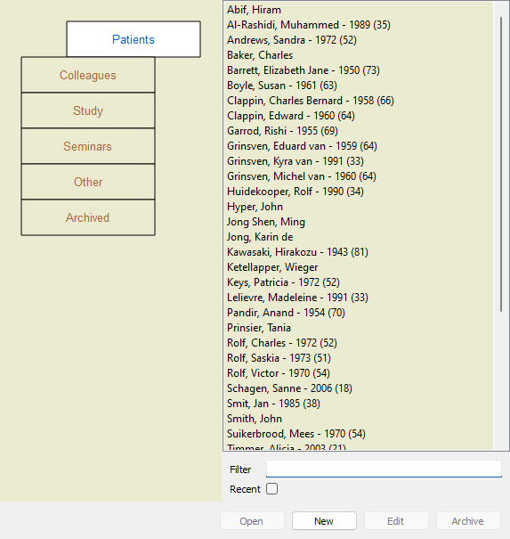Open the Study tab
510x539 pixels.
pos(88,110)
